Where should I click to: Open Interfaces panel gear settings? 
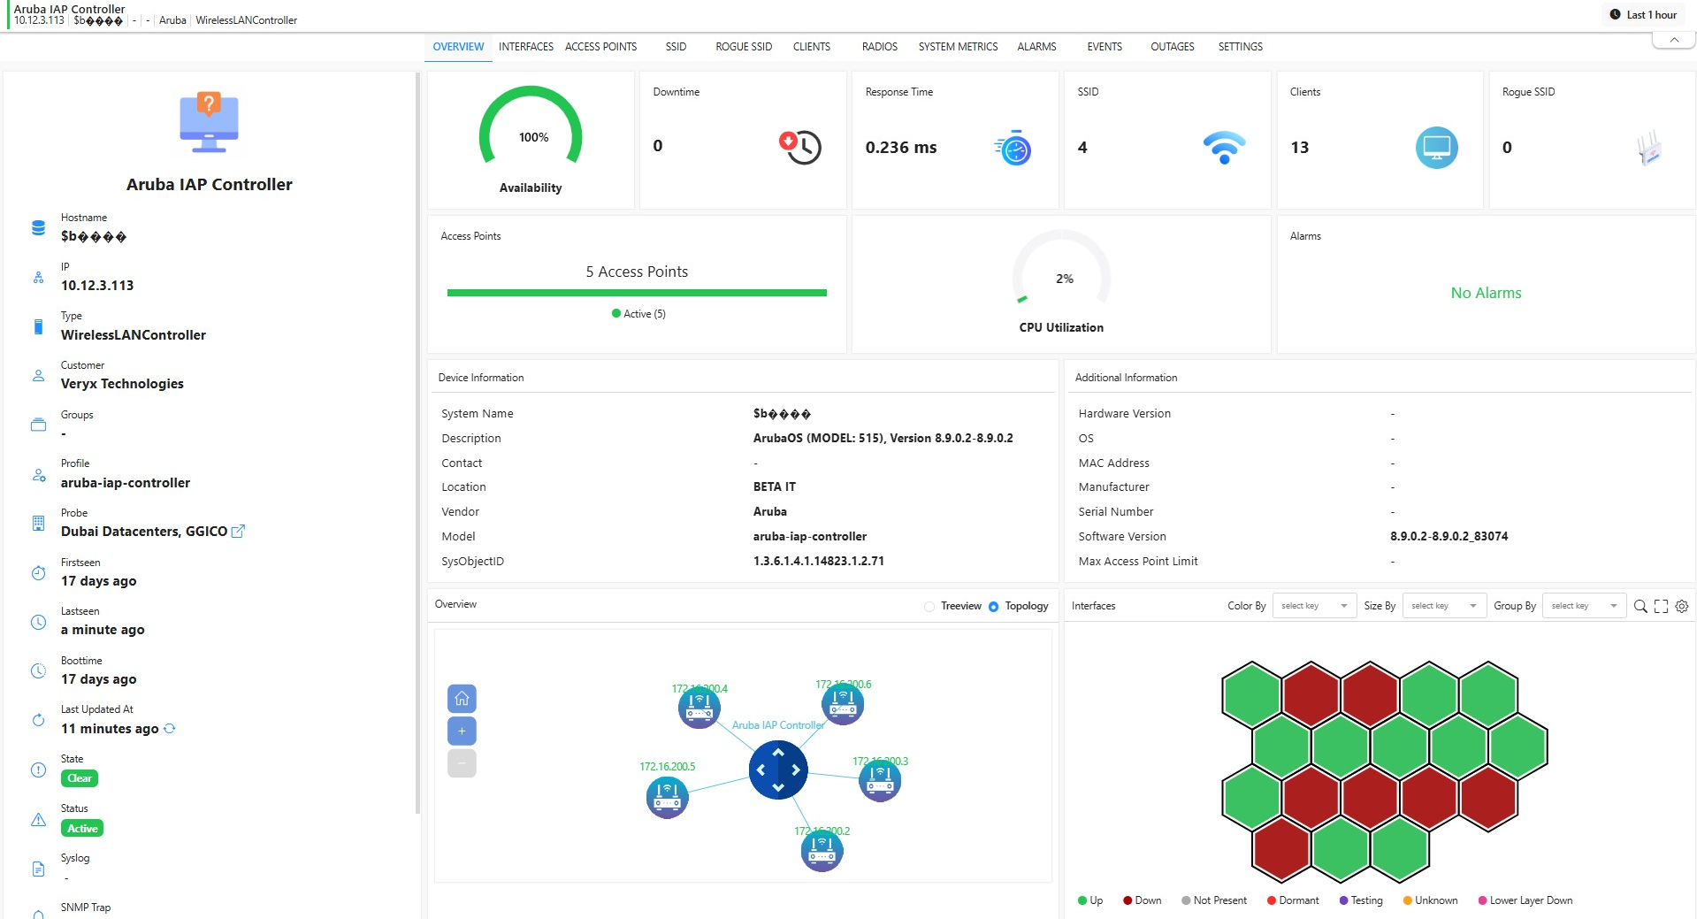pyautogui.click(x=1682, y=606)
